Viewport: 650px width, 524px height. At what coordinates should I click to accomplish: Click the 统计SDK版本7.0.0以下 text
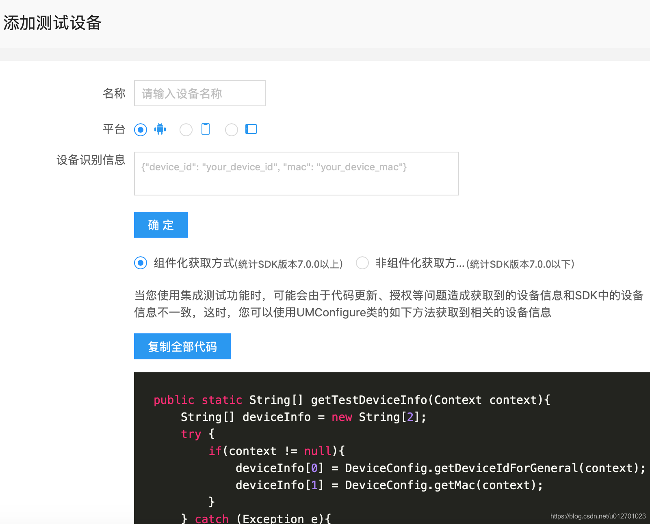click(520, 264)
